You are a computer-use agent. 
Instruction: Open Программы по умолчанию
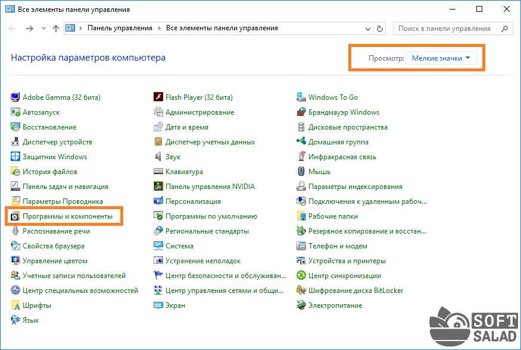click(x=211, y=216)
